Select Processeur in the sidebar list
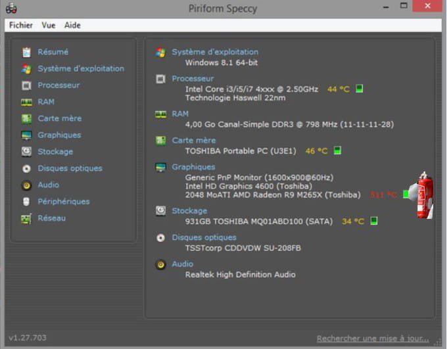The width and height of the screenshot is (447, 349). point(59,85)
